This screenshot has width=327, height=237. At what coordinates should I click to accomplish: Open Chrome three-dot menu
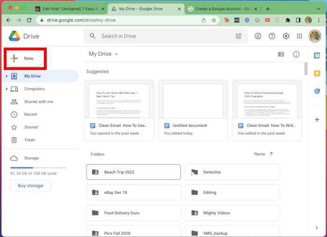point(319,20)
